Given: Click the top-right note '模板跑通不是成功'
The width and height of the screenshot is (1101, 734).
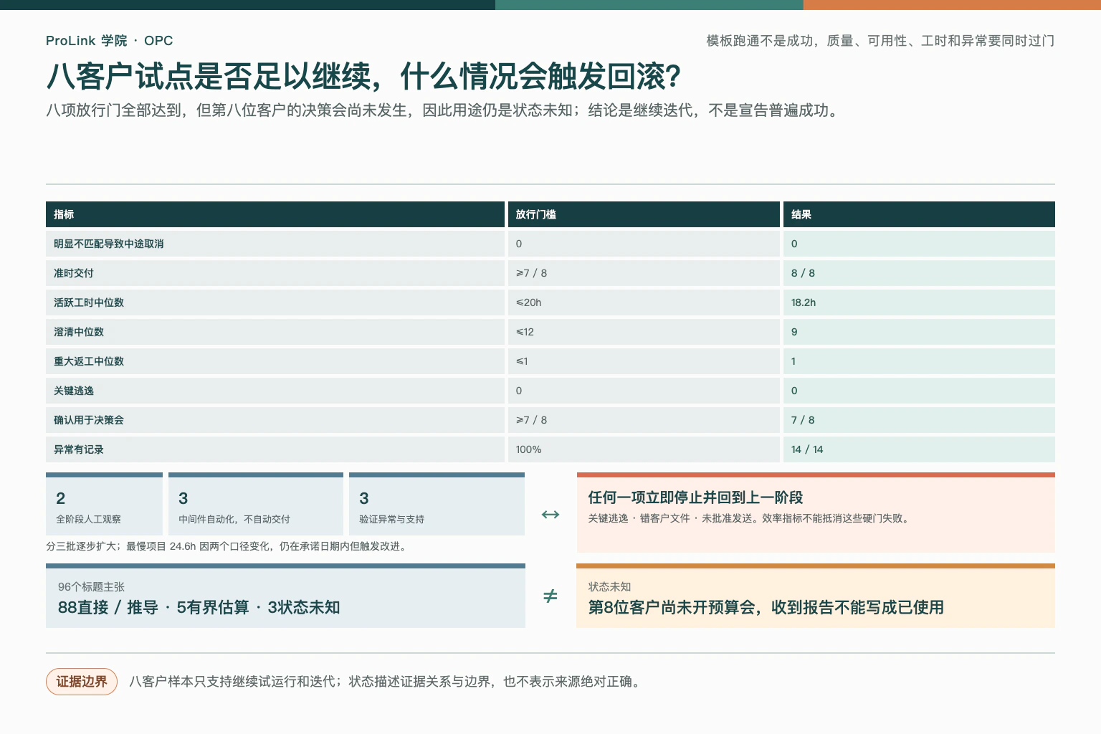Looking at the screenshot, I should (x=880, y=41).
